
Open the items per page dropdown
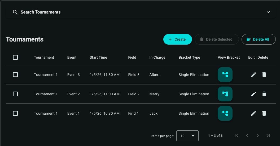(187, 136)
